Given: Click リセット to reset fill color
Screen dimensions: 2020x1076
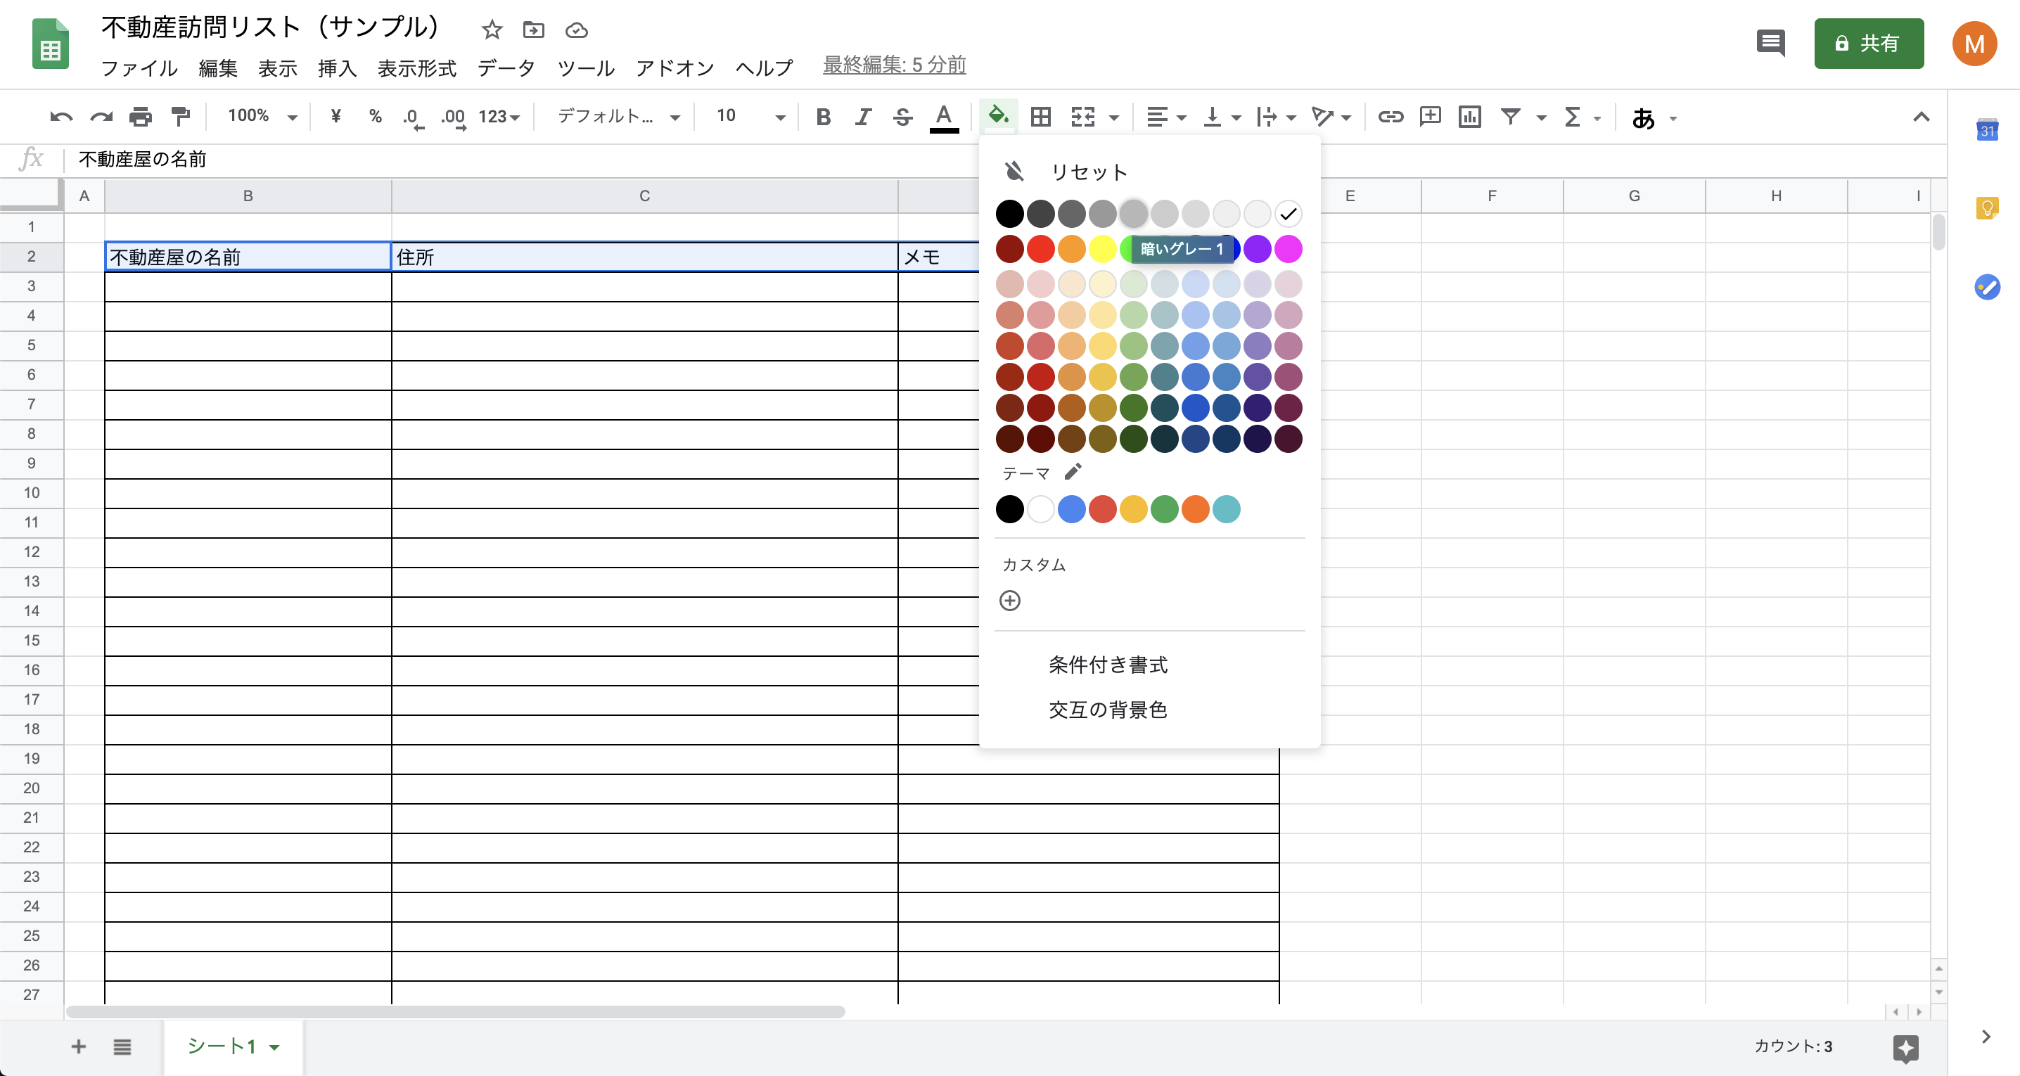Looking at the screenshot, I should (x=1088, y=172).
